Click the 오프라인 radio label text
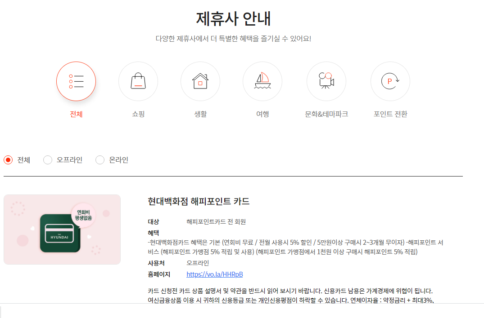This screenshot has width=484, height=318. (69, 160)
